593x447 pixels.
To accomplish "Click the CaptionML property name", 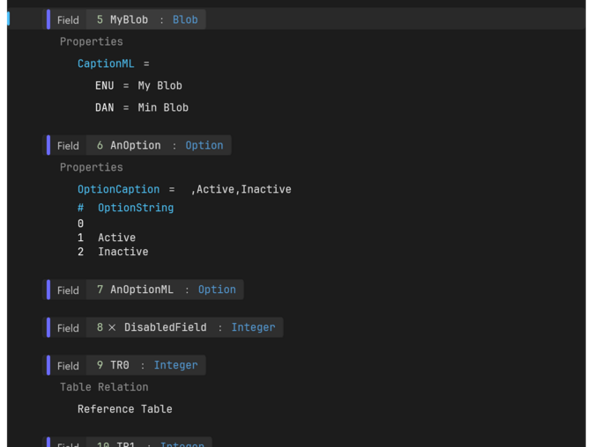I will point(106,63).
